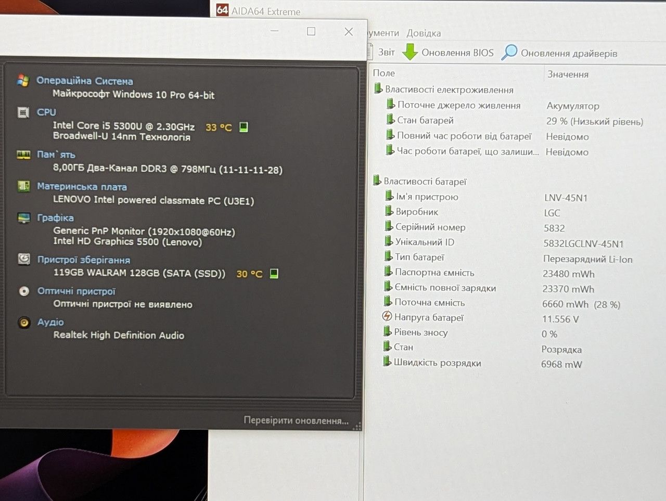Click the driver update magnifier icon
This screenshot has width=666, height=501.
(509, 52)
